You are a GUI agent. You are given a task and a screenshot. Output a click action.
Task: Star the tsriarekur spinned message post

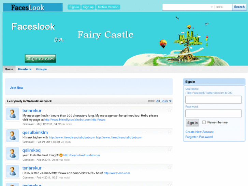tap(170, 110)
